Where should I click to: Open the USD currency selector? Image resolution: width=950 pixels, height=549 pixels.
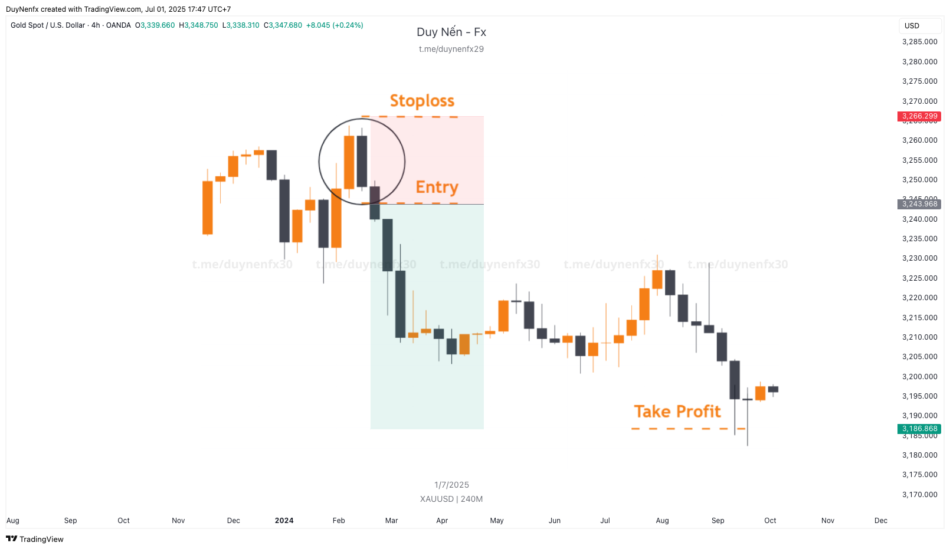(912, 25)
